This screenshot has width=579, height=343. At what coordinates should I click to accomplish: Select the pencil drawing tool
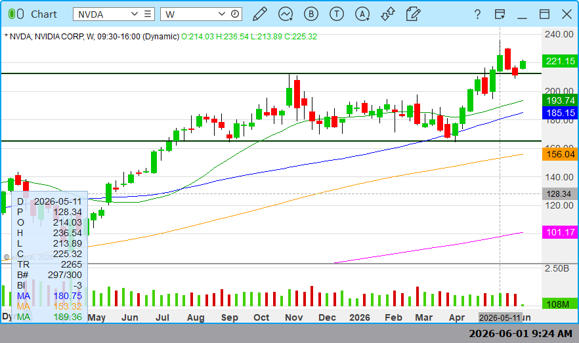[x=260, y=14]
